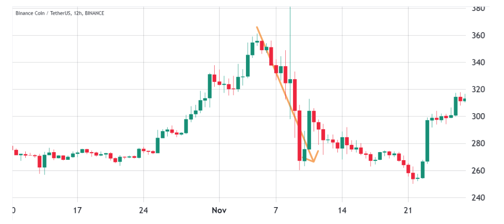
Task: Click the 340 price axis label
Action: point(477,62)
